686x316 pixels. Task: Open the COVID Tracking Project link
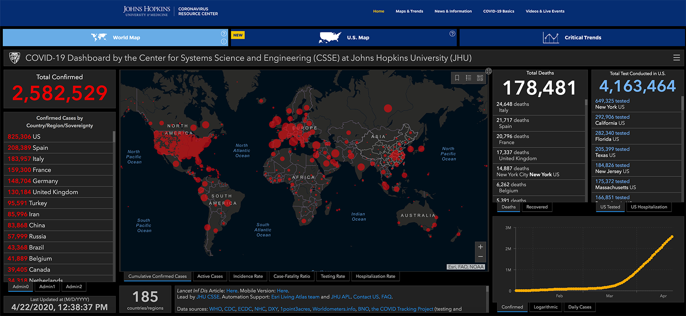(402, 309)
